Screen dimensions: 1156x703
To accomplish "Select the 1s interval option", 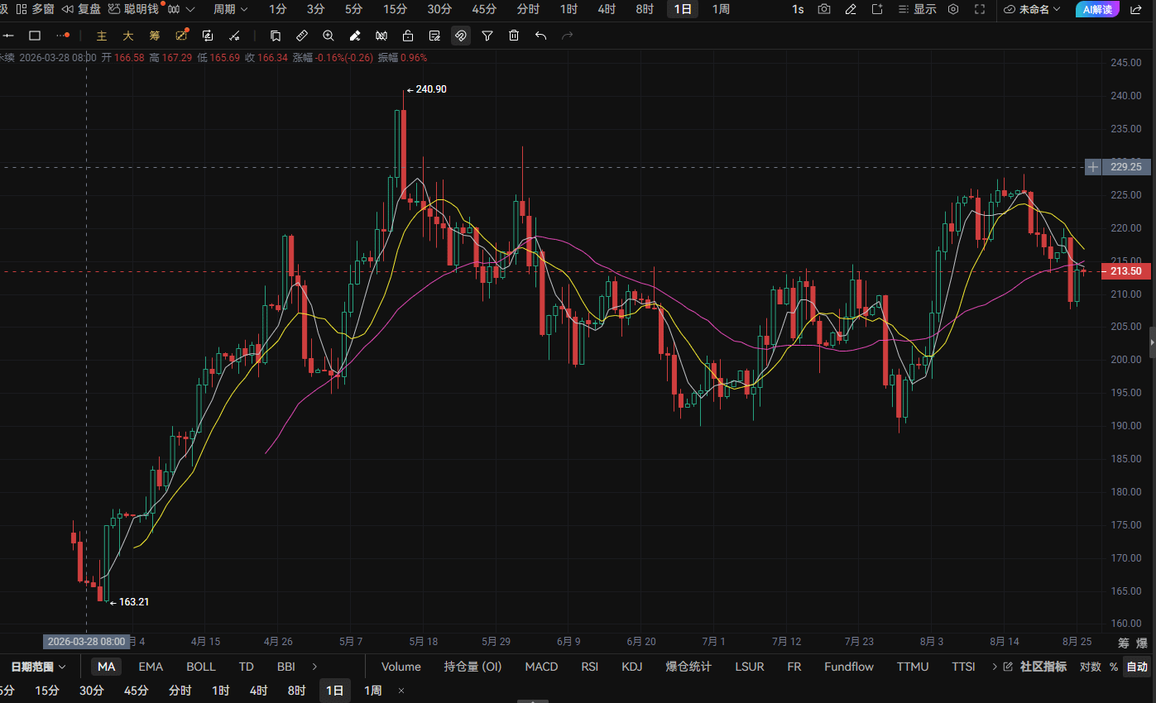I will [798, 9].
